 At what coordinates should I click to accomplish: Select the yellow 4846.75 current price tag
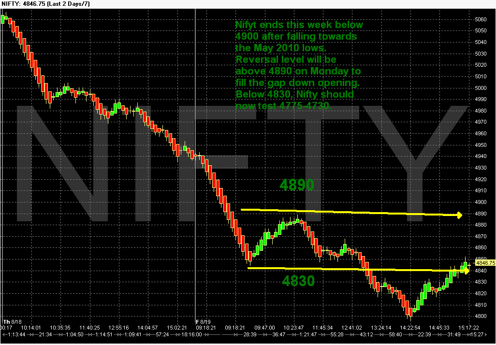(485, 263)
